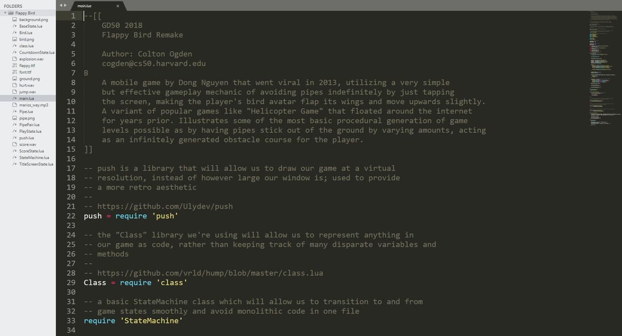Click the Ulydev push GitHub URL
Screen dimensions: 622x336
click(165, 206)
